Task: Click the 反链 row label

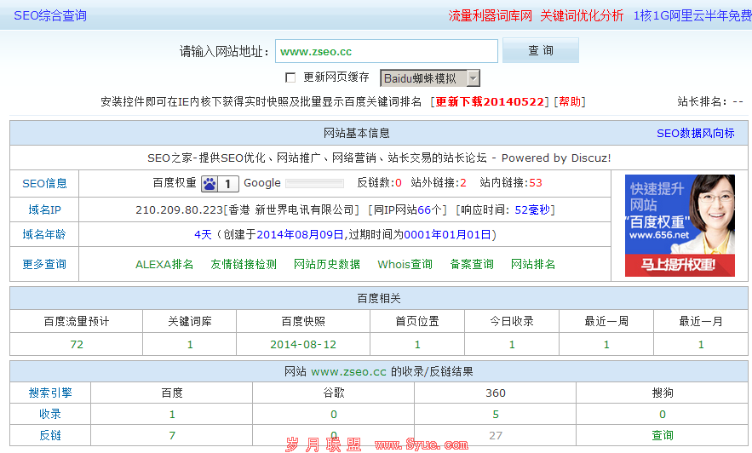Action: (x=50, y=435)
